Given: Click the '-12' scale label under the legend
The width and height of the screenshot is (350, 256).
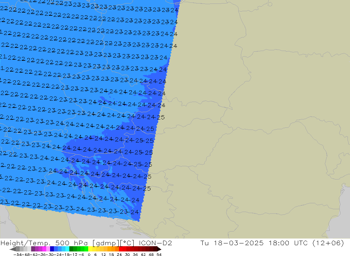Looking at the screenshot, I should [x=73, y=255].
